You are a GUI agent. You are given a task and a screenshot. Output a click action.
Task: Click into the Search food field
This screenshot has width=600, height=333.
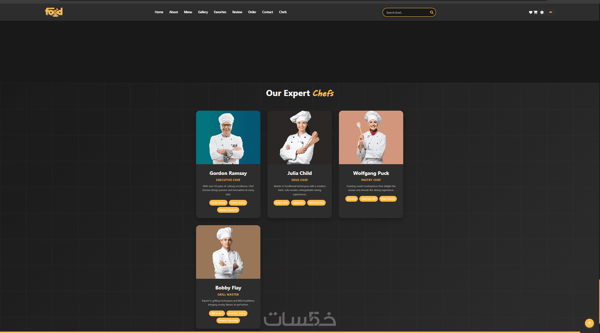point(406,12)
